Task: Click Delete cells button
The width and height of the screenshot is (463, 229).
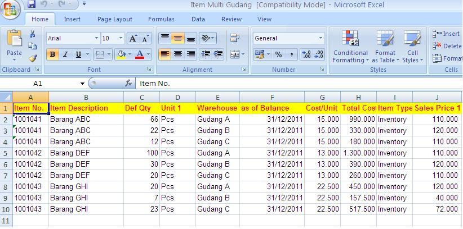Action: click(x=447, y=46)
